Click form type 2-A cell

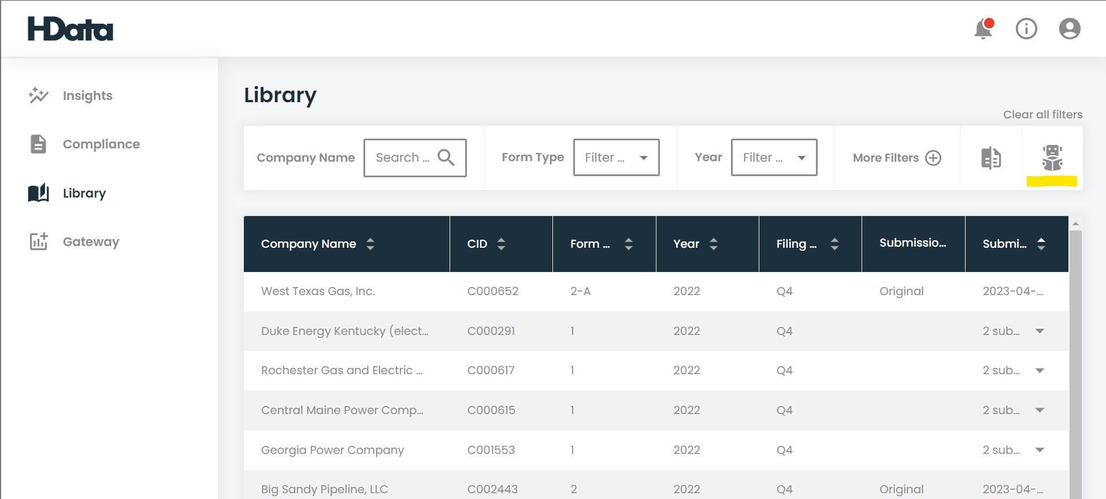coord(580,291)
